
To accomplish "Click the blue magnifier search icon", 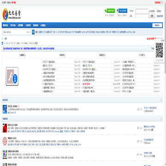I will point(33,32).
